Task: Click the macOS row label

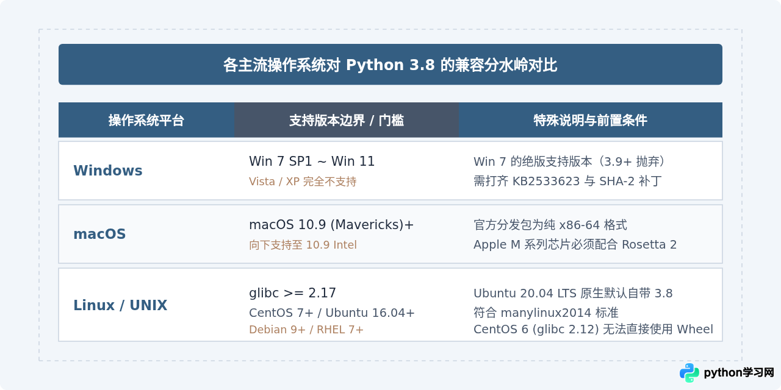Action: click(x=99, y=234)
